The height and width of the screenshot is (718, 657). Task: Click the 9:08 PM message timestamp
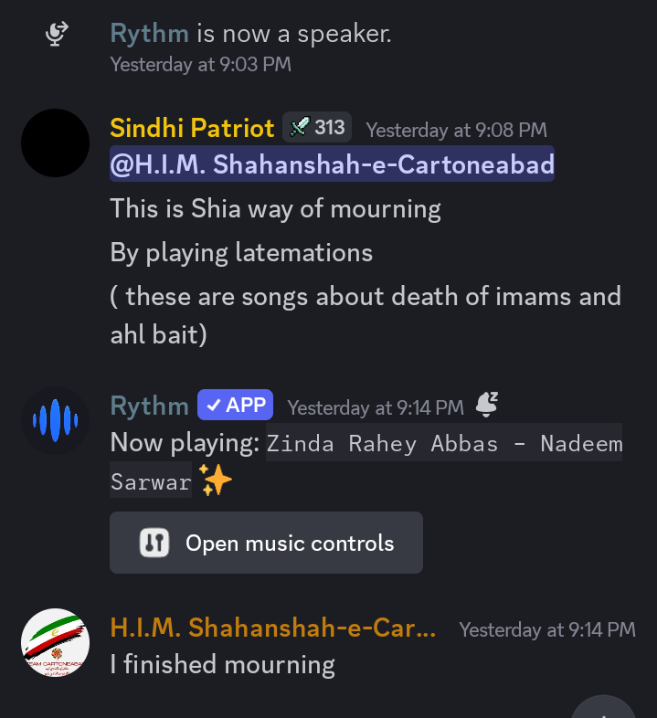click(456, 130)
